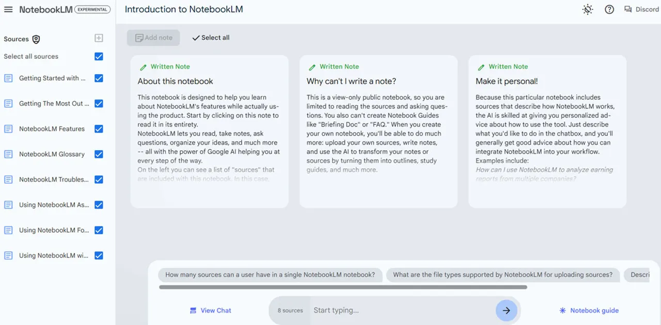Viewport: 661px width, 325px height.
Task: Click the add source plus icon
Action: pyautogui.click(x=98, y=38)
